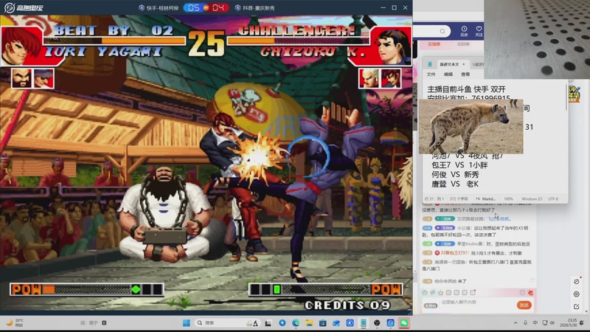Open the Windows Start button
Viewport: 590px width, 332px height.
click(187, 323)
